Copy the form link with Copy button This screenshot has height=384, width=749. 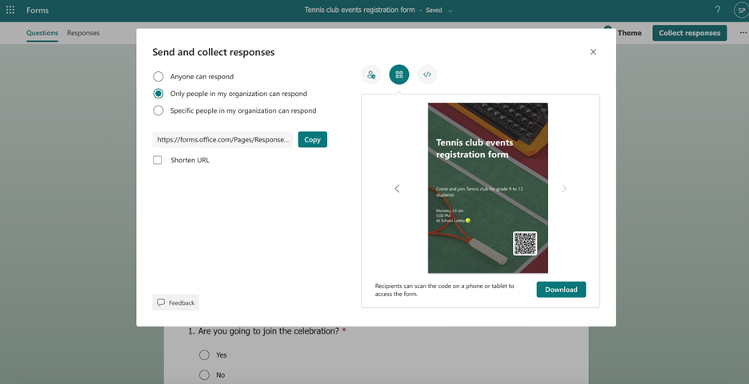tap(312, 139)
